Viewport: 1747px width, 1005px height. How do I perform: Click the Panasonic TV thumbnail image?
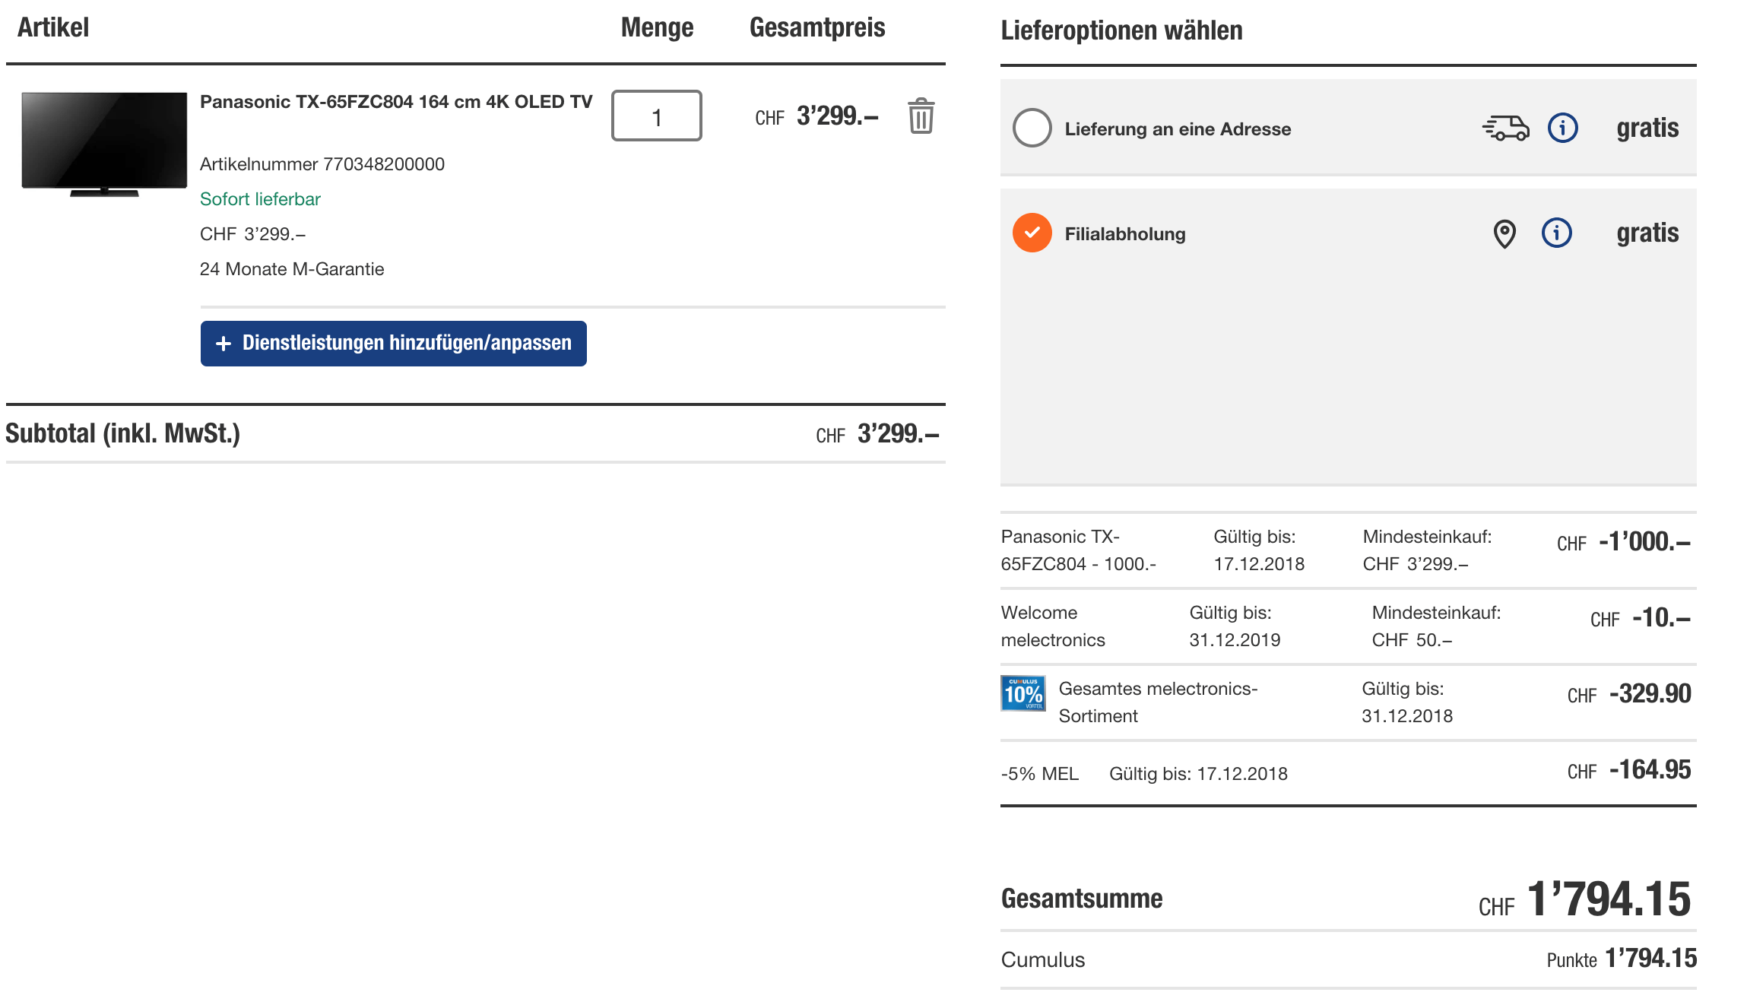(104, 143)
